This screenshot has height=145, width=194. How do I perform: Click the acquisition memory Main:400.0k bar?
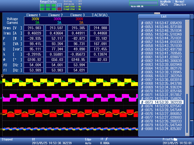[x=143, y=3]
